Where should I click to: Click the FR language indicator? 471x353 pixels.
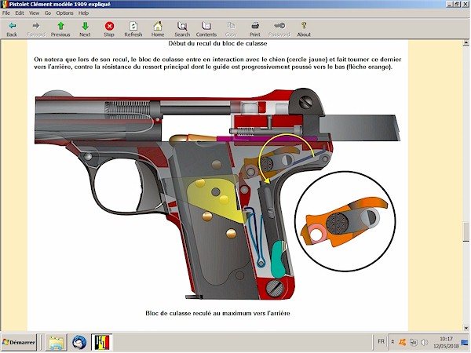[x=381, y=341]
